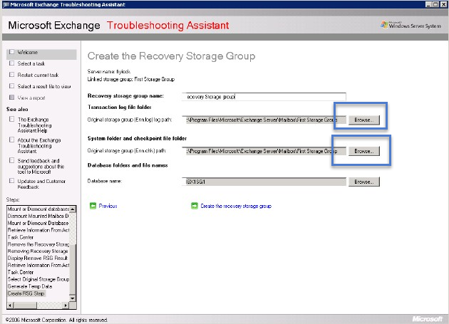Open the Restart current task link
This screenshot has height=324, width=449.
coord(38,75)
